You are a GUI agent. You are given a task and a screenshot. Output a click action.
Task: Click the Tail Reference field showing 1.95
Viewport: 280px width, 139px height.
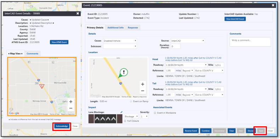(x=170, y=95)
